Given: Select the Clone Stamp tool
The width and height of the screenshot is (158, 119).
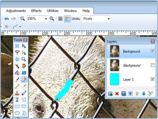Looking at the screenshot, I should (x=17, y=93).
